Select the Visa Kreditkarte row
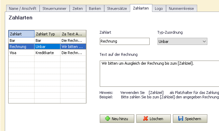The image size is (219, 131). [47, 53]
